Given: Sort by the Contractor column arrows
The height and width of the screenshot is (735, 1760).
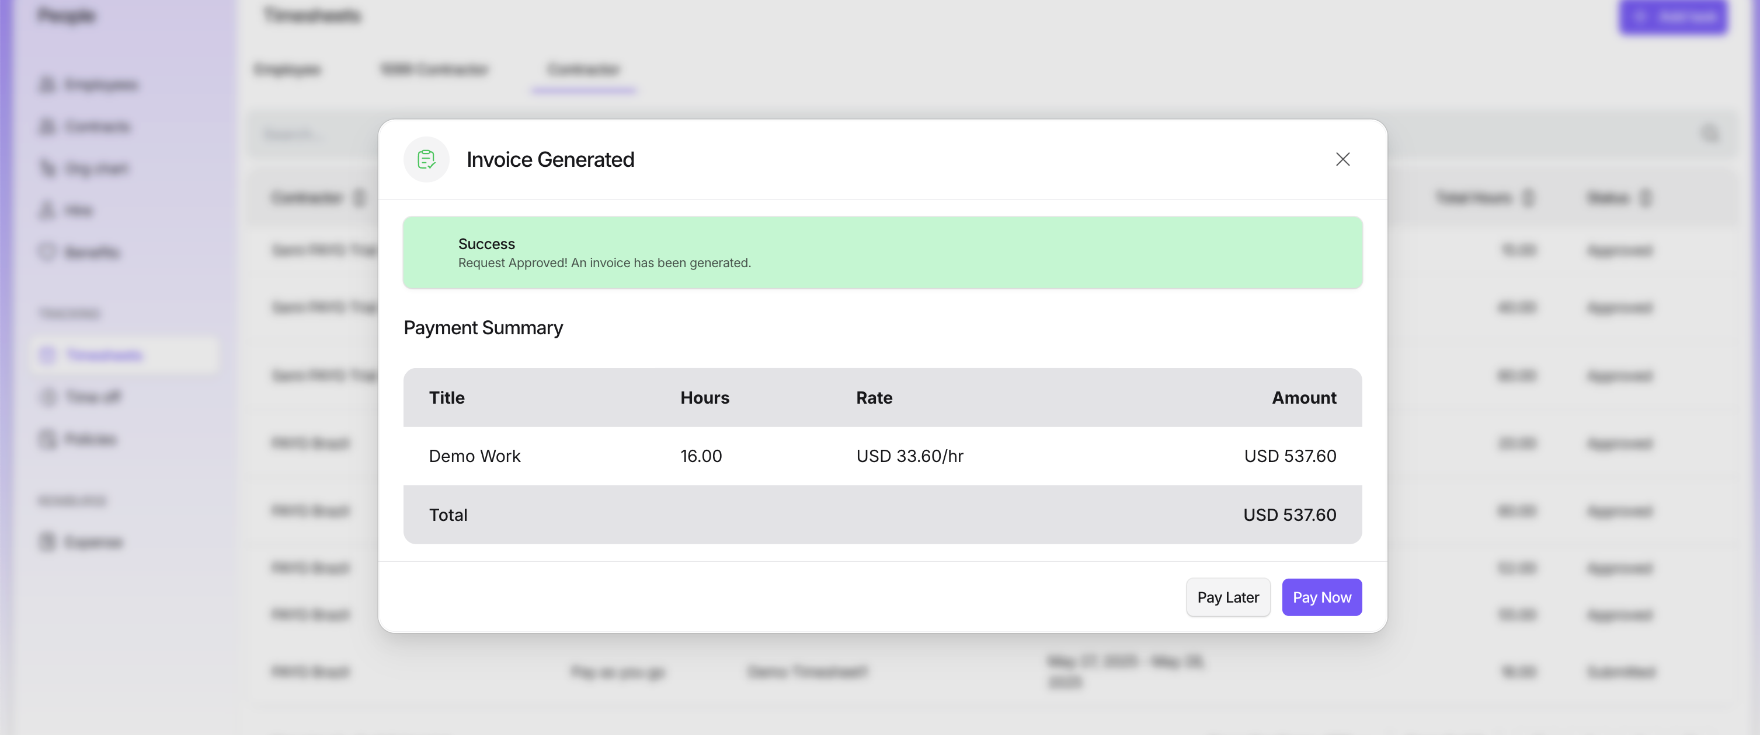Looking at the screenshot, I should 359,198.
